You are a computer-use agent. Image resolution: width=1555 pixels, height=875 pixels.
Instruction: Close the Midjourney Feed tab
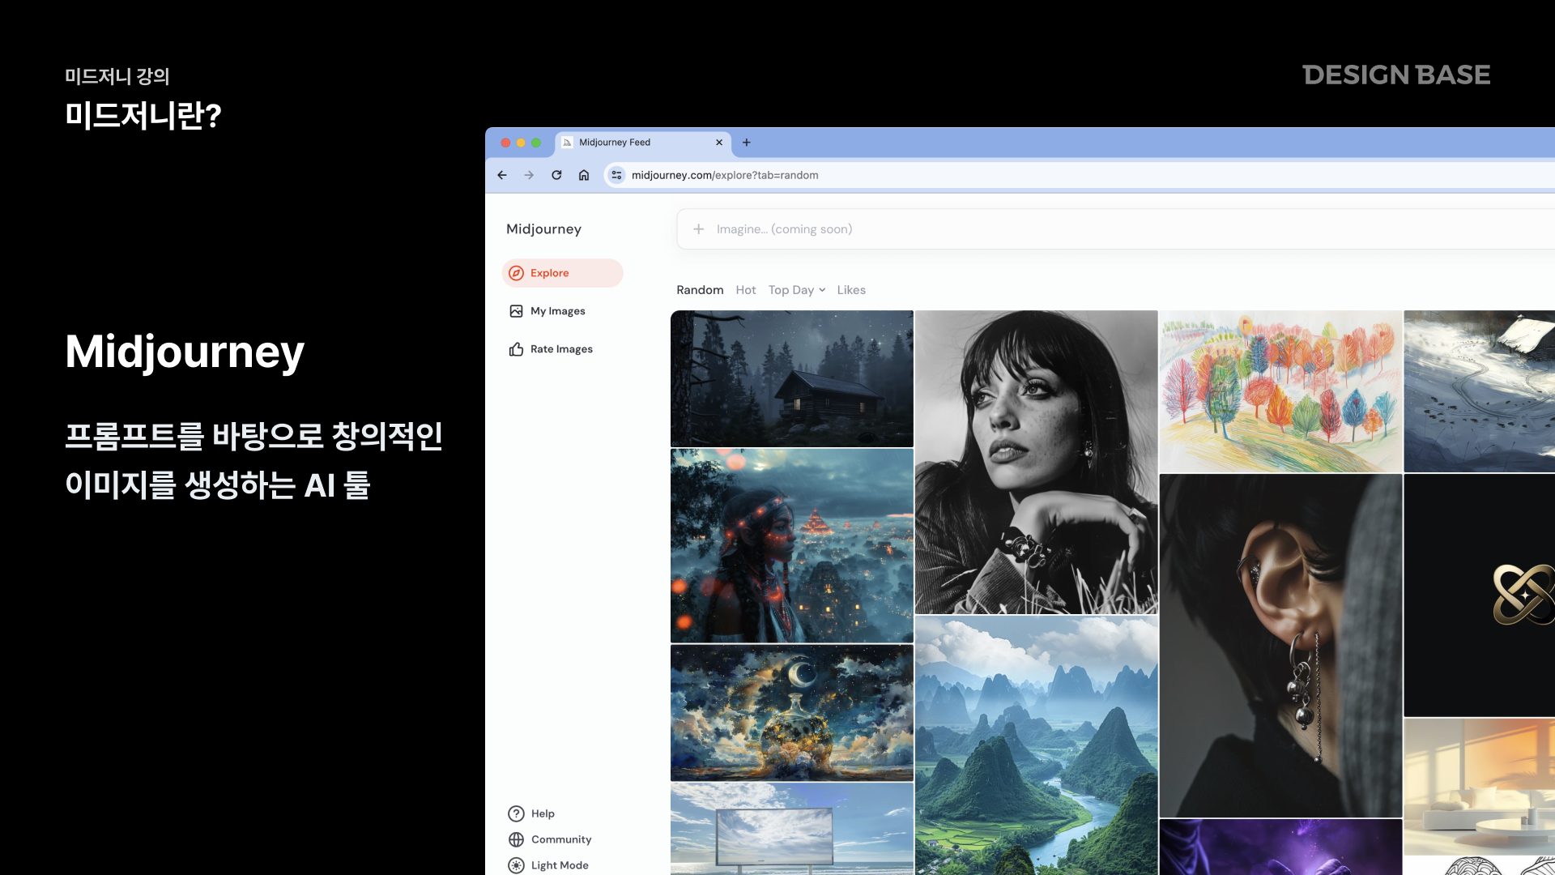pyautogui.click(x=719, y=143)
